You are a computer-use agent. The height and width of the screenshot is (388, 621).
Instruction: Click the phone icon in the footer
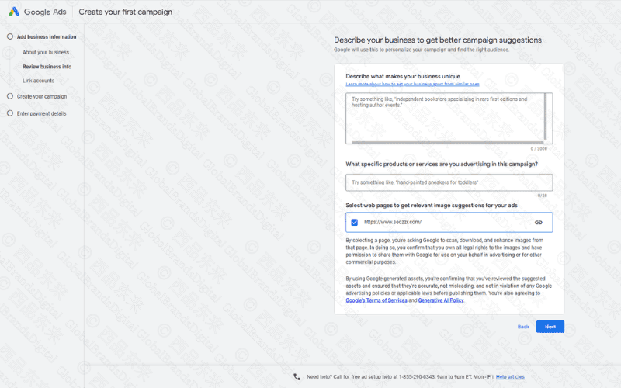[297, 376]
